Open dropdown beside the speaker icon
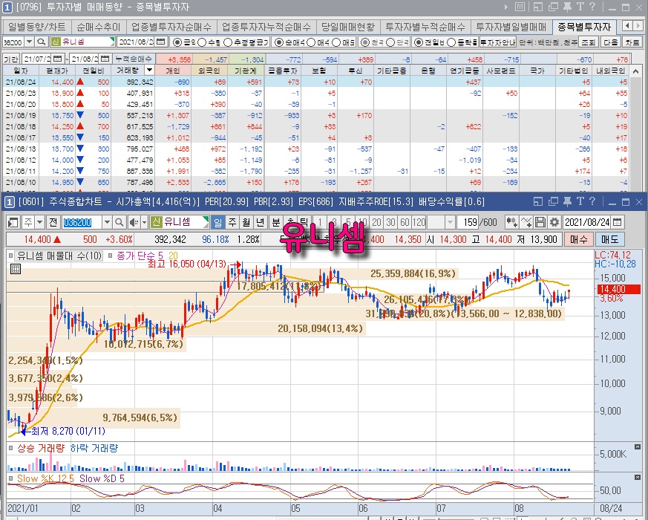The image size is (648, 520). pyautogui.click(x=144, y=223)
